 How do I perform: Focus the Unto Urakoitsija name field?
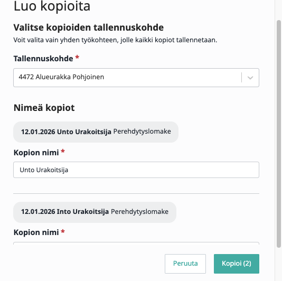136,170
